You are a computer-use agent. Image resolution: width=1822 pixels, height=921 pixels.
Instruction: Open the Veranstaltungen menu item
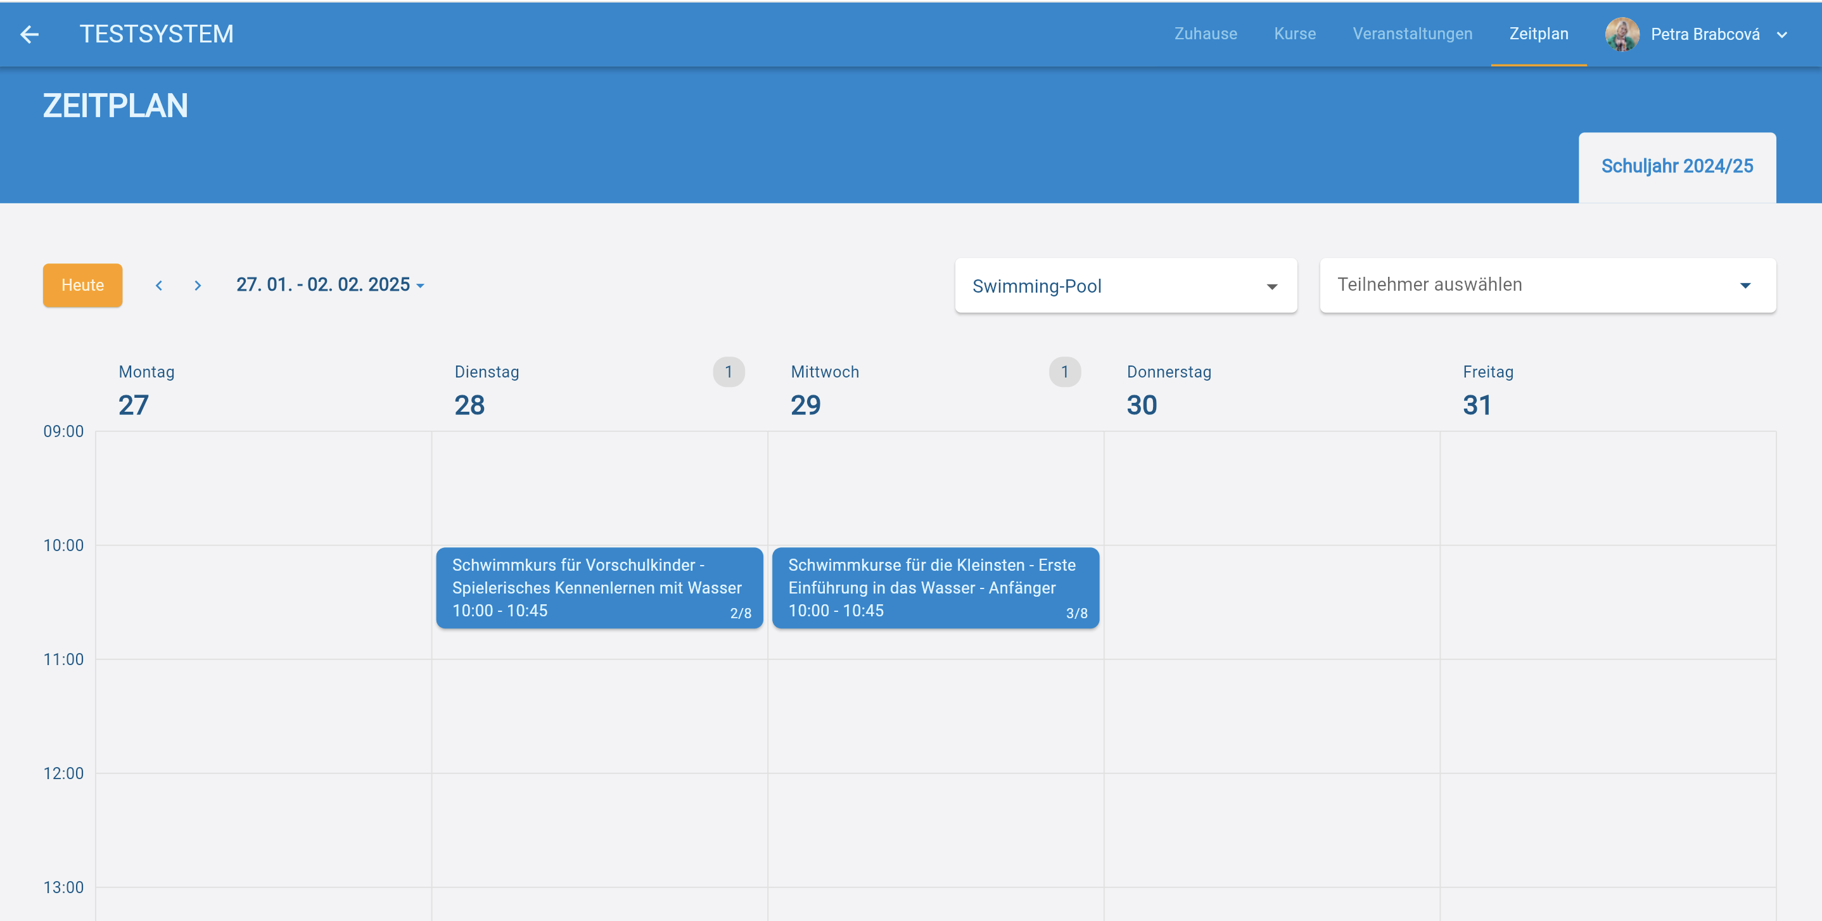coord(1411,34)
